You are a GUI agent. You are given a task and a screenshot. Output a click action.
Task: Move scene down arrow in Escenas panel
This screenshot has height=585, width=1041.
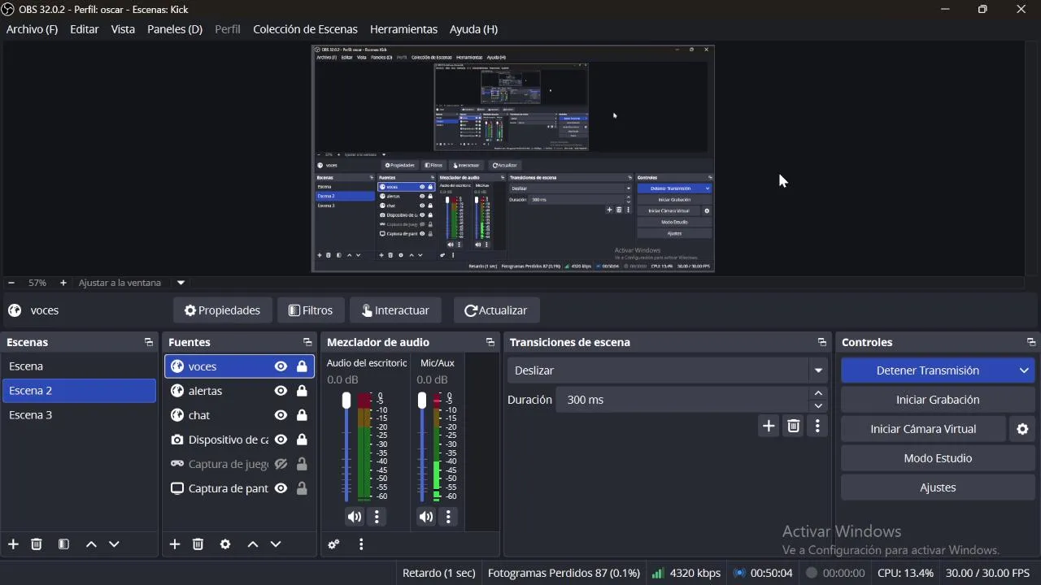click(114, 544)
